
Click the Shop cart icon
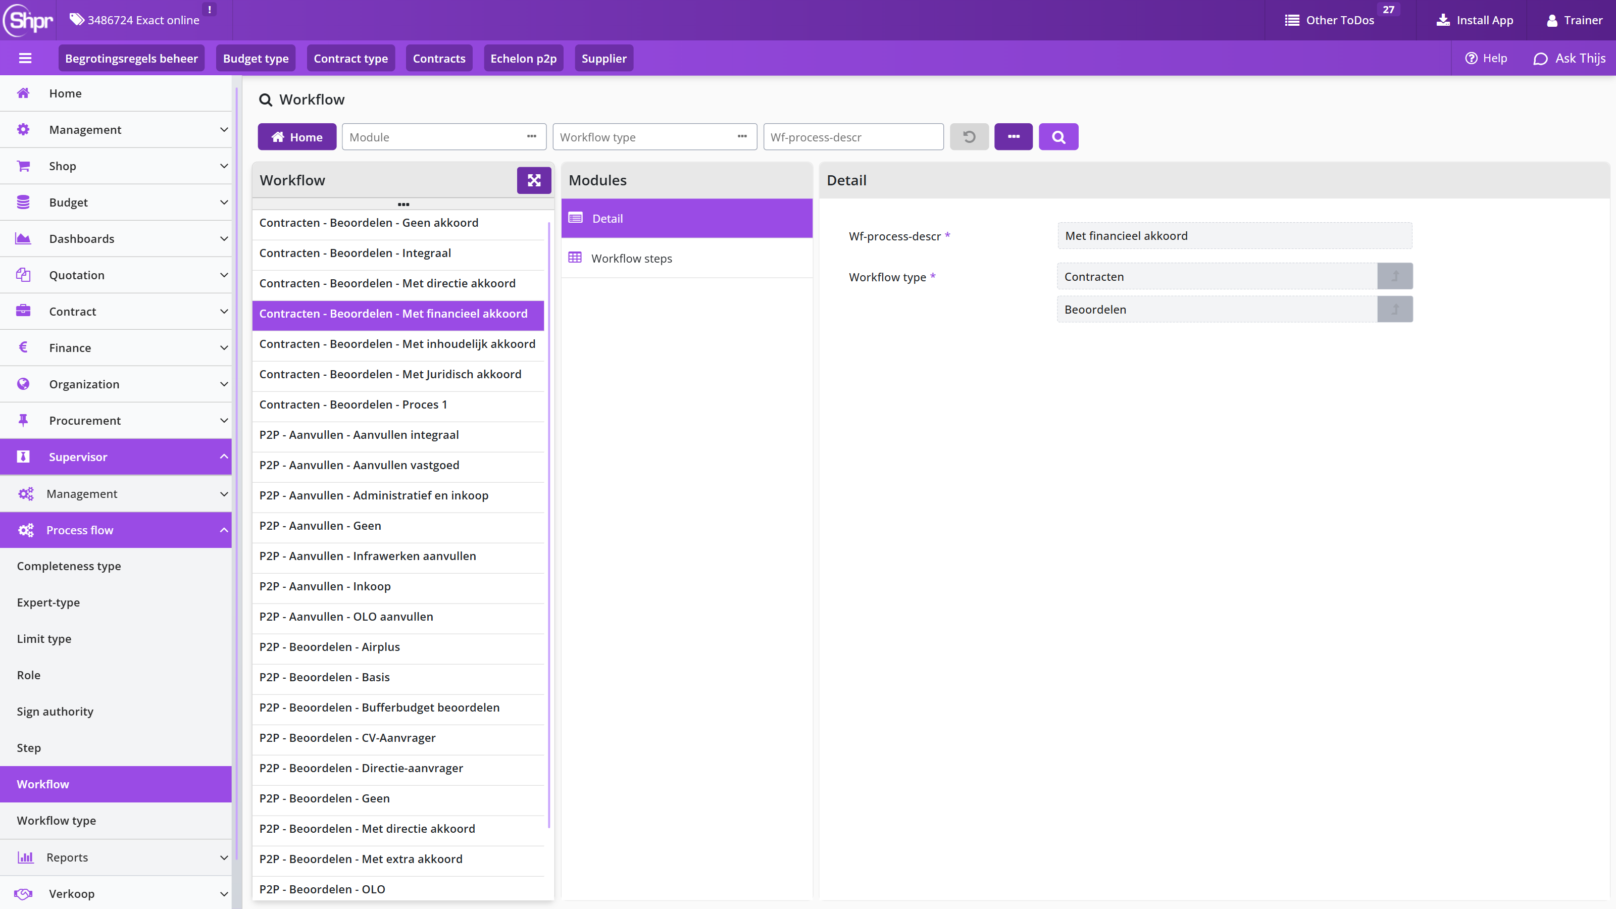coord(23,166)
